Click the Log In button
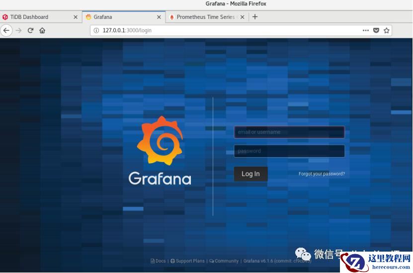413x273 pixels. click(251, 174)
